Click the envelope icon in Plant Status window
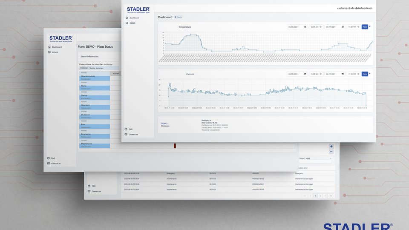Viewport: 409px width, 230px height. pos(49,163)
